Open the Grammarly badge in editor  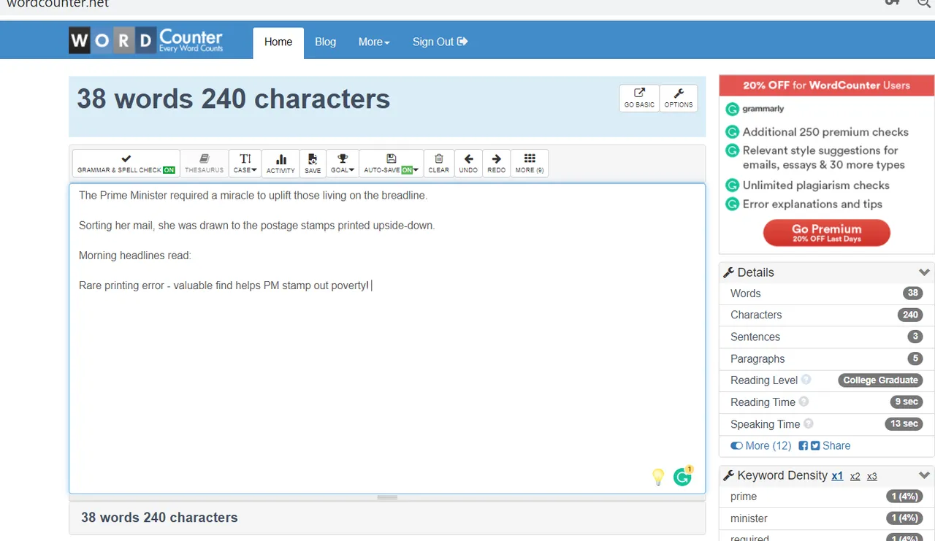683,477
